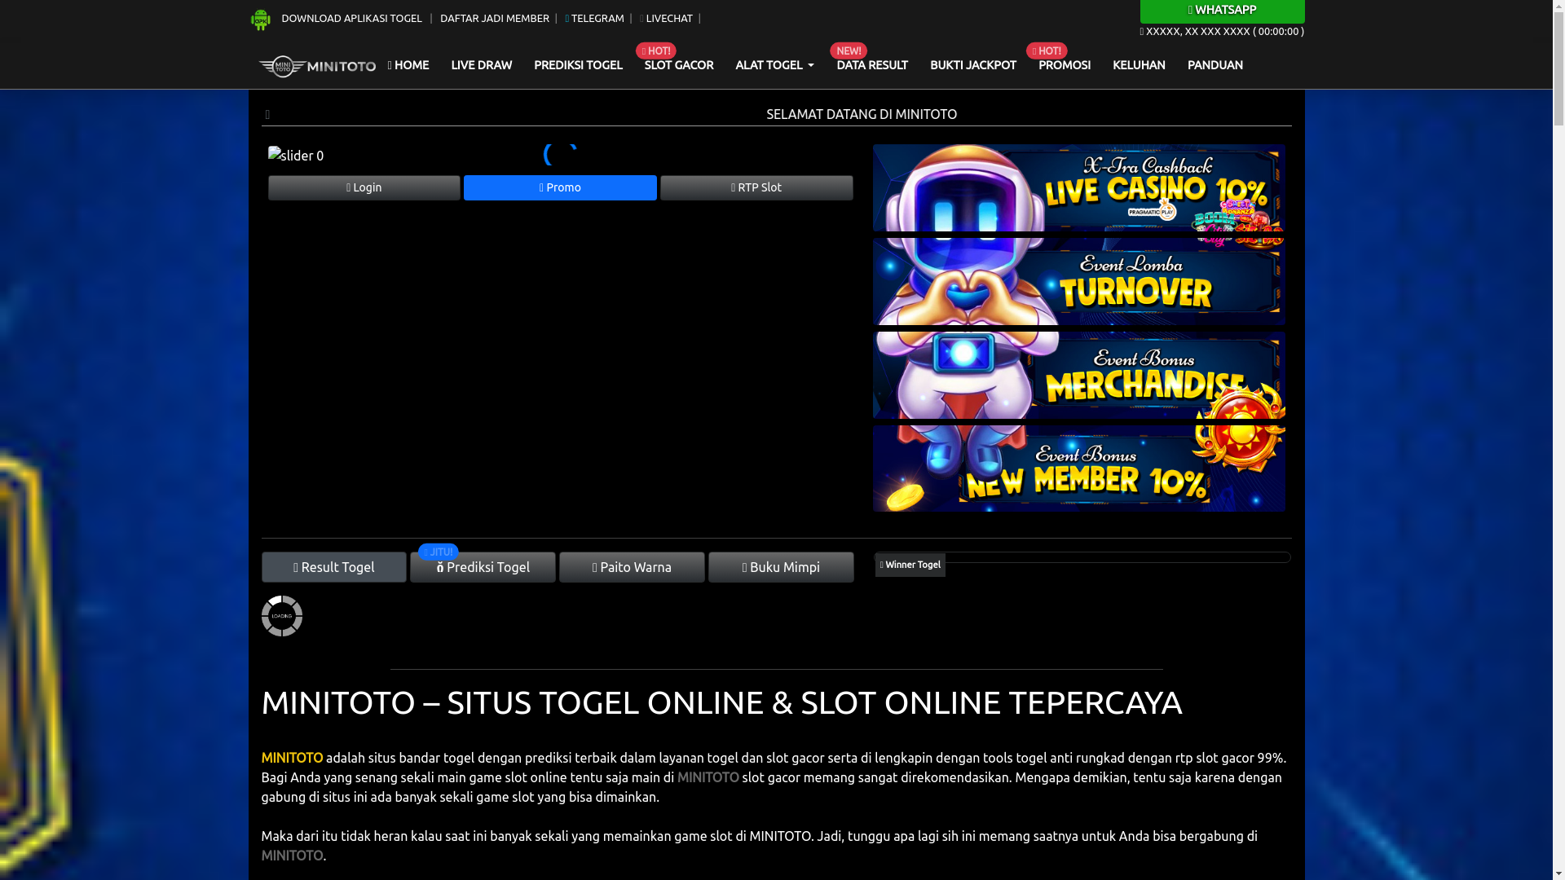Click the Android app download icon
The height and width of the screenshot is (880, 1565).
[x=260, y=20]
